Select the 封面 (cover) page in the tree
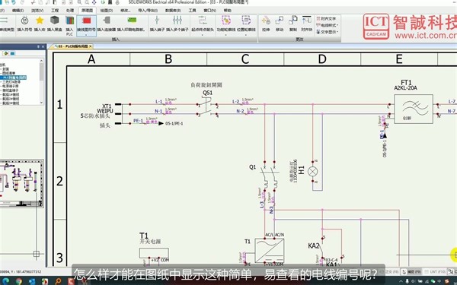Screen dimensions: 457x285 (6, 69)
